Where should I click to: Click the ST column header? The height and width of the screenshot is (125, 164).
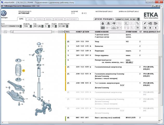[x=141, y=32]
